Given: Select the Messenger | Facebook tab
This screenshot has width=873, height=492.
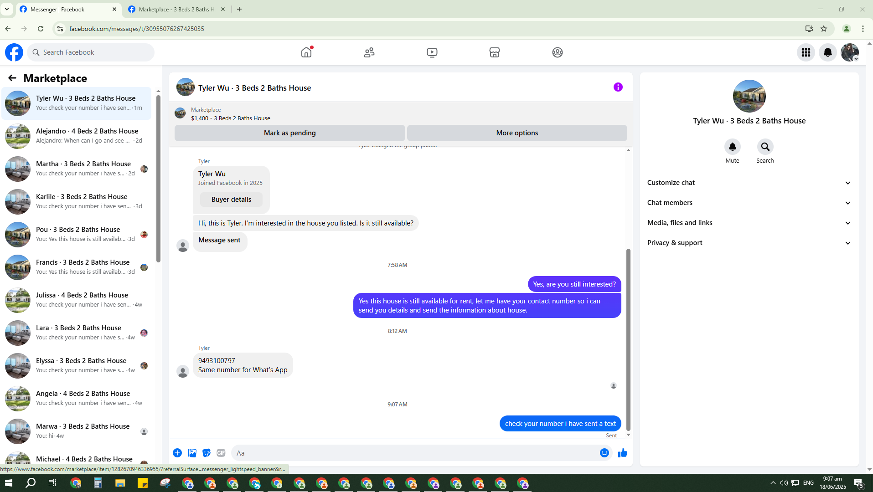Looking at the screenshot, I should 68,9.
